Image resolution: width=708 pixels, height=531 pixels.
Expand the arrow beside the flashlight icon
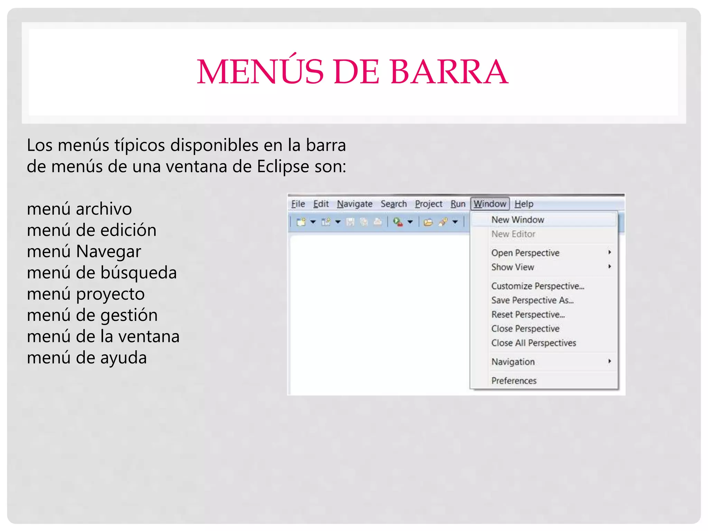[x=455, y=222]
